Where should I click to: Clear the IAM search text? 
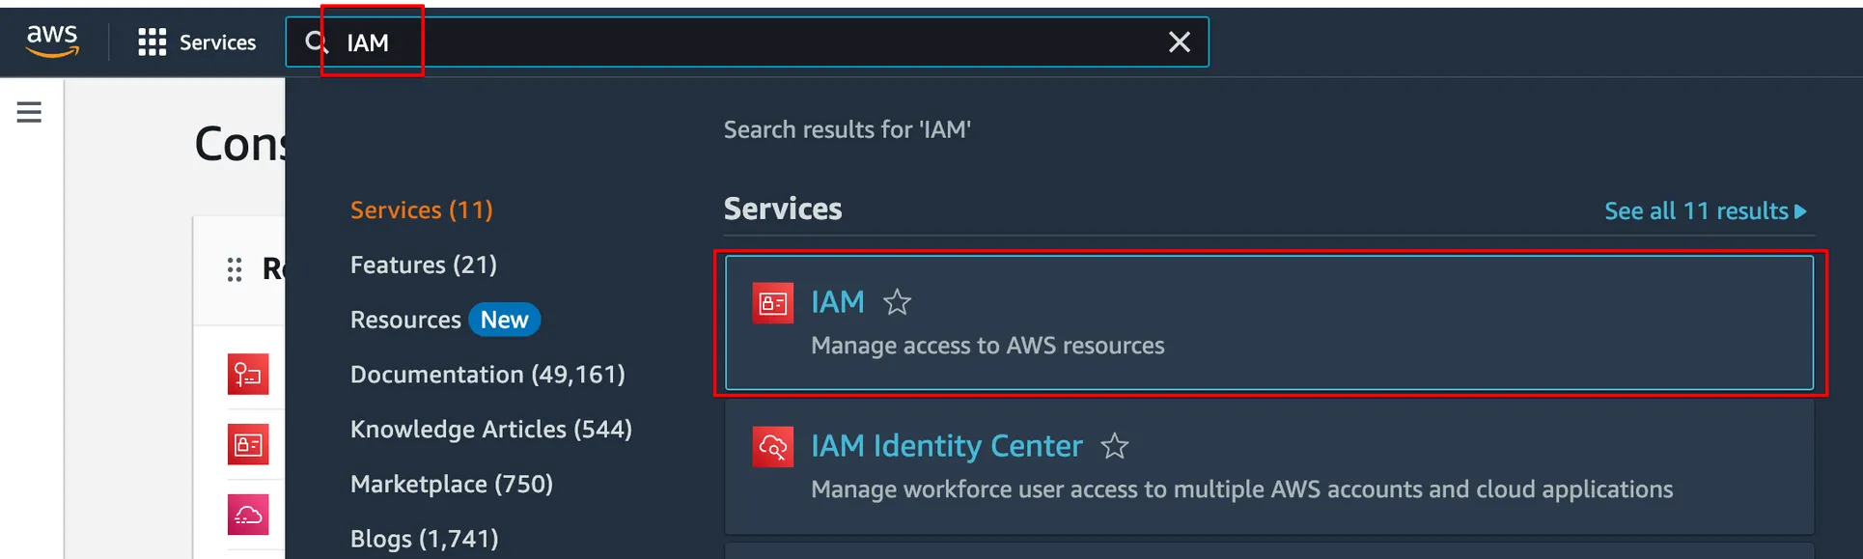(x=1179, y=42)
